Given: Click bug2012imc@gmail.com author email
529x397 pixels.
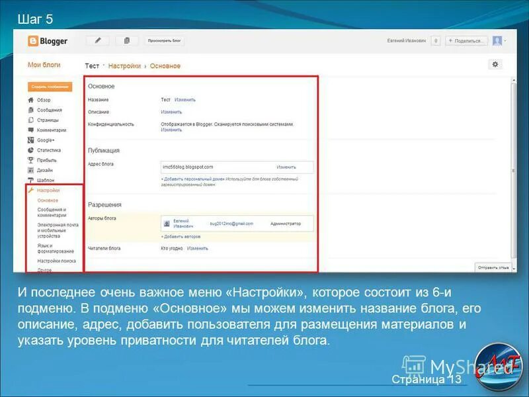Looking at the screenshot, I should point(231,224).
